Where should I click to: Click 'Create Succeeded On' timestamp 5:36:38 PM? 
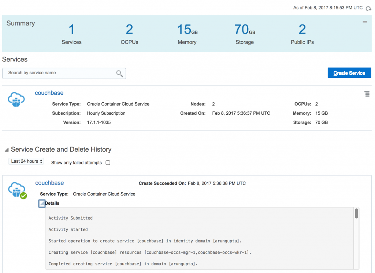(x=217, y=183)
